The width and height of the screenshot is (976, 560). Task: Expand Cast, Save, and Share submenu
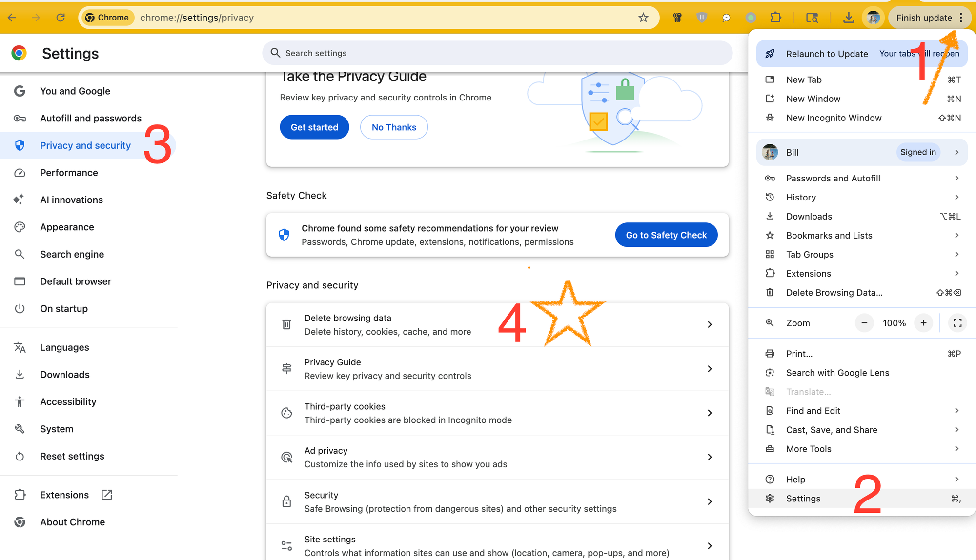[862, 430]
